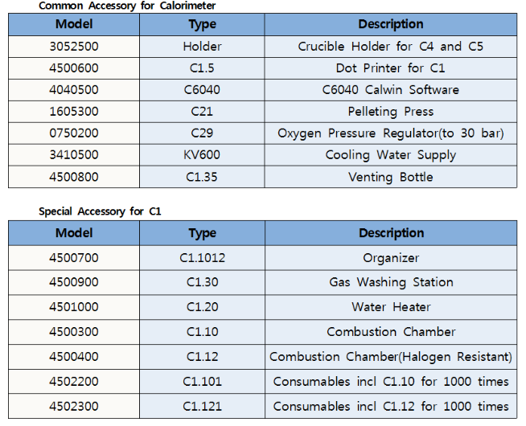This screenshot has width=526, height=426.
Task: Click the Gas Washing Station cell
Action: (x=391, y=282)
